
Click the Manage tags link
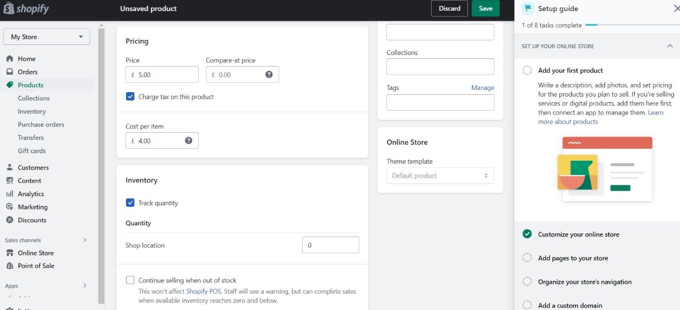click(x=482, y=88)
